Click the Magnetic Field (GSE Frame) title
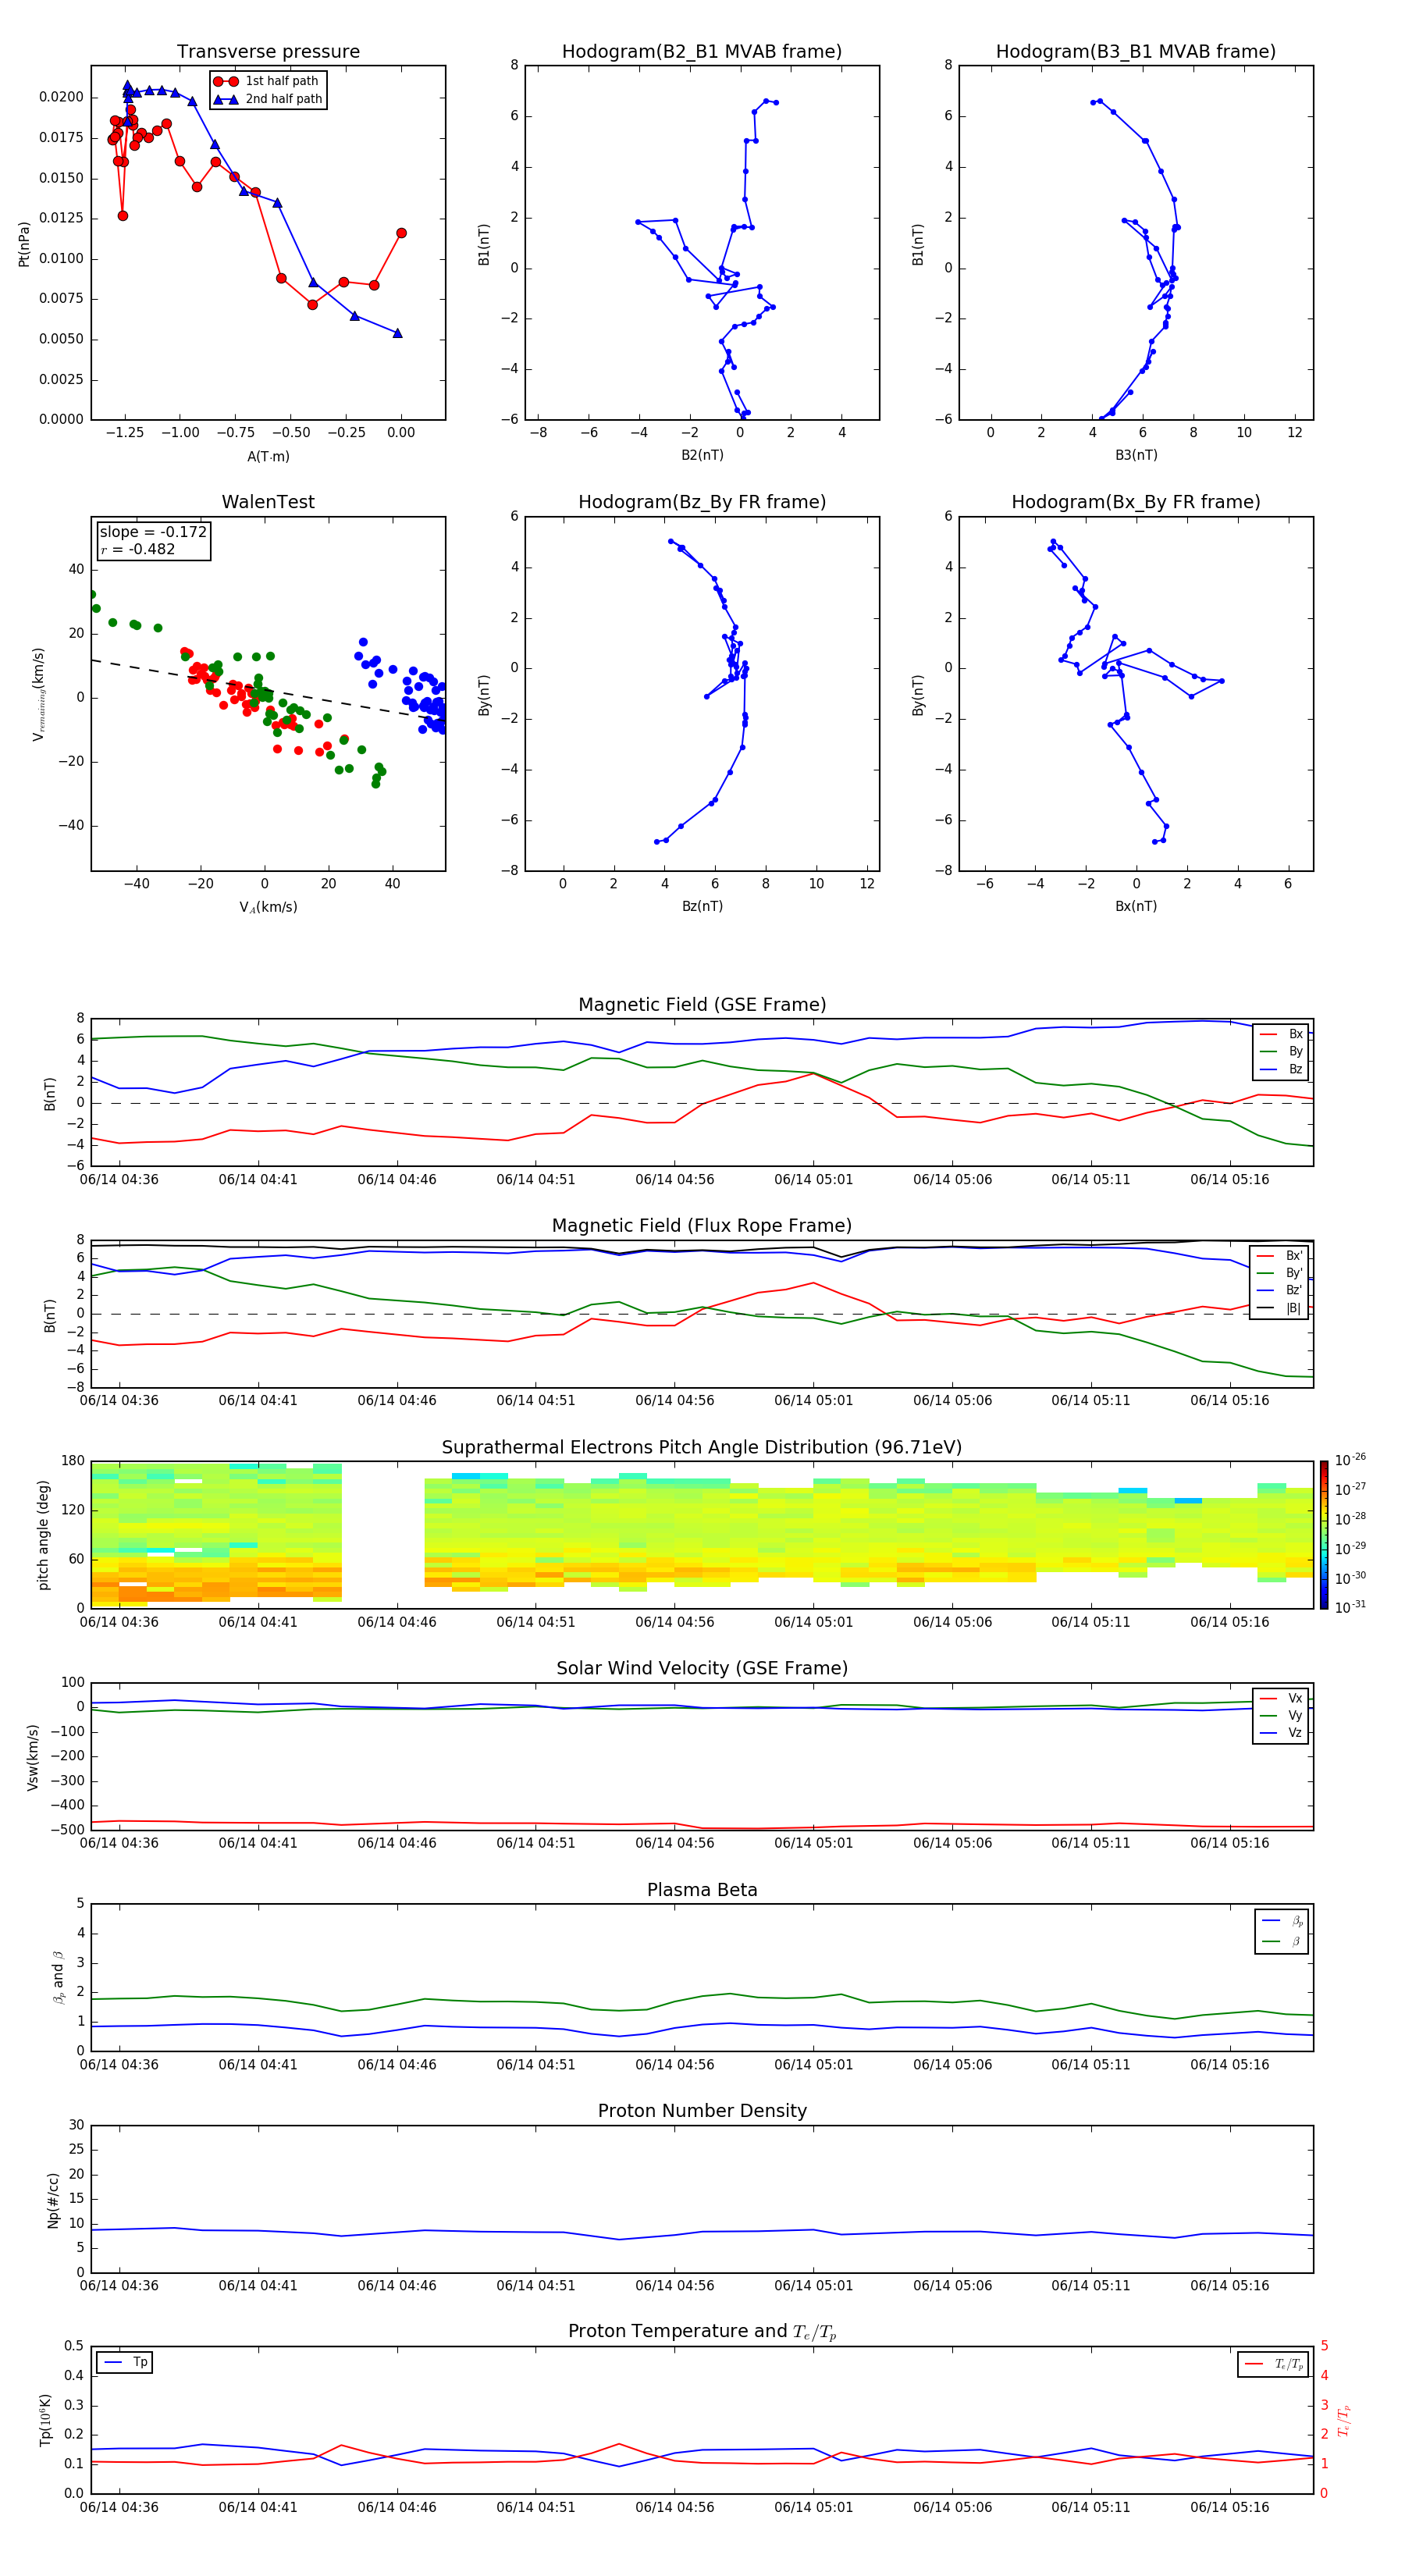The height and width of the screenshot is (2576, 1405). 702,1005
